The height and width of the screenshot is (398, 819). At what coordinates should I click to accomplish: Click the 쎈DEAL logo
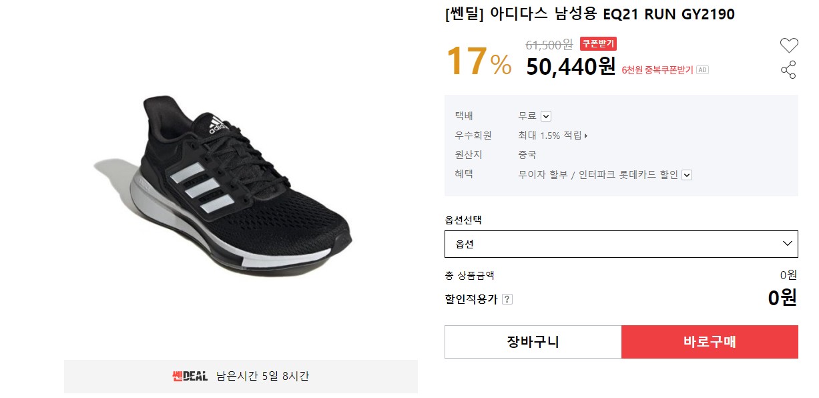[x=190, y=376]
